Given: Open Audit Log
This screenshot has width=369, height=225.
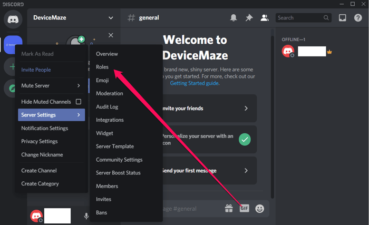Looking at the screenshot, I should pyautogui.click(x=126, y=107).
